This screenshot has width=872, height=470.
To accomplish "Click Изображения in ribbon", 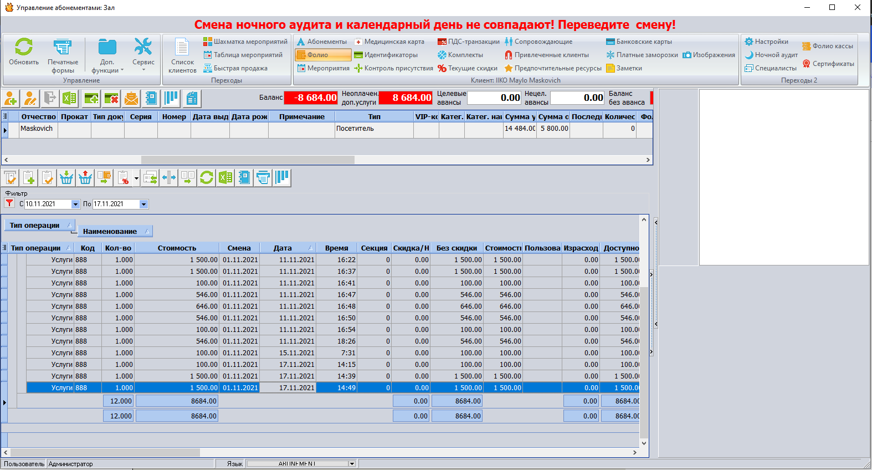I will pos(709,55).
